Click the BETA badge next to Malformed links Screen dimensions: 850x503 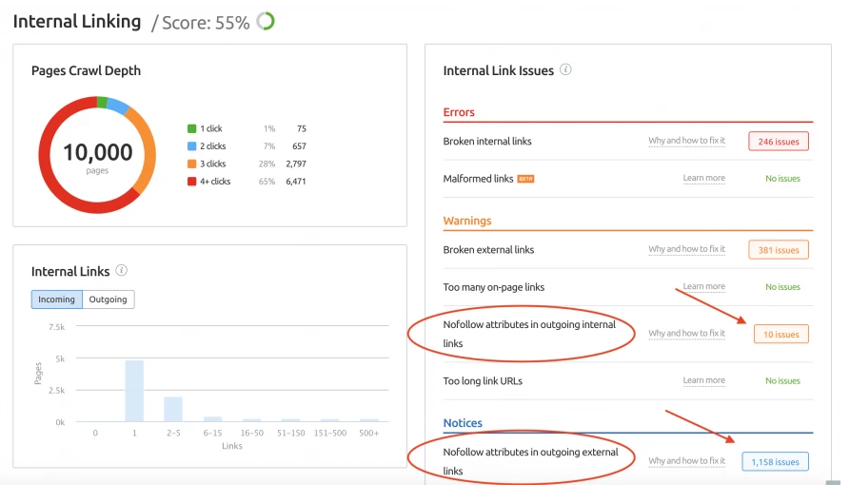coord(525,179)
